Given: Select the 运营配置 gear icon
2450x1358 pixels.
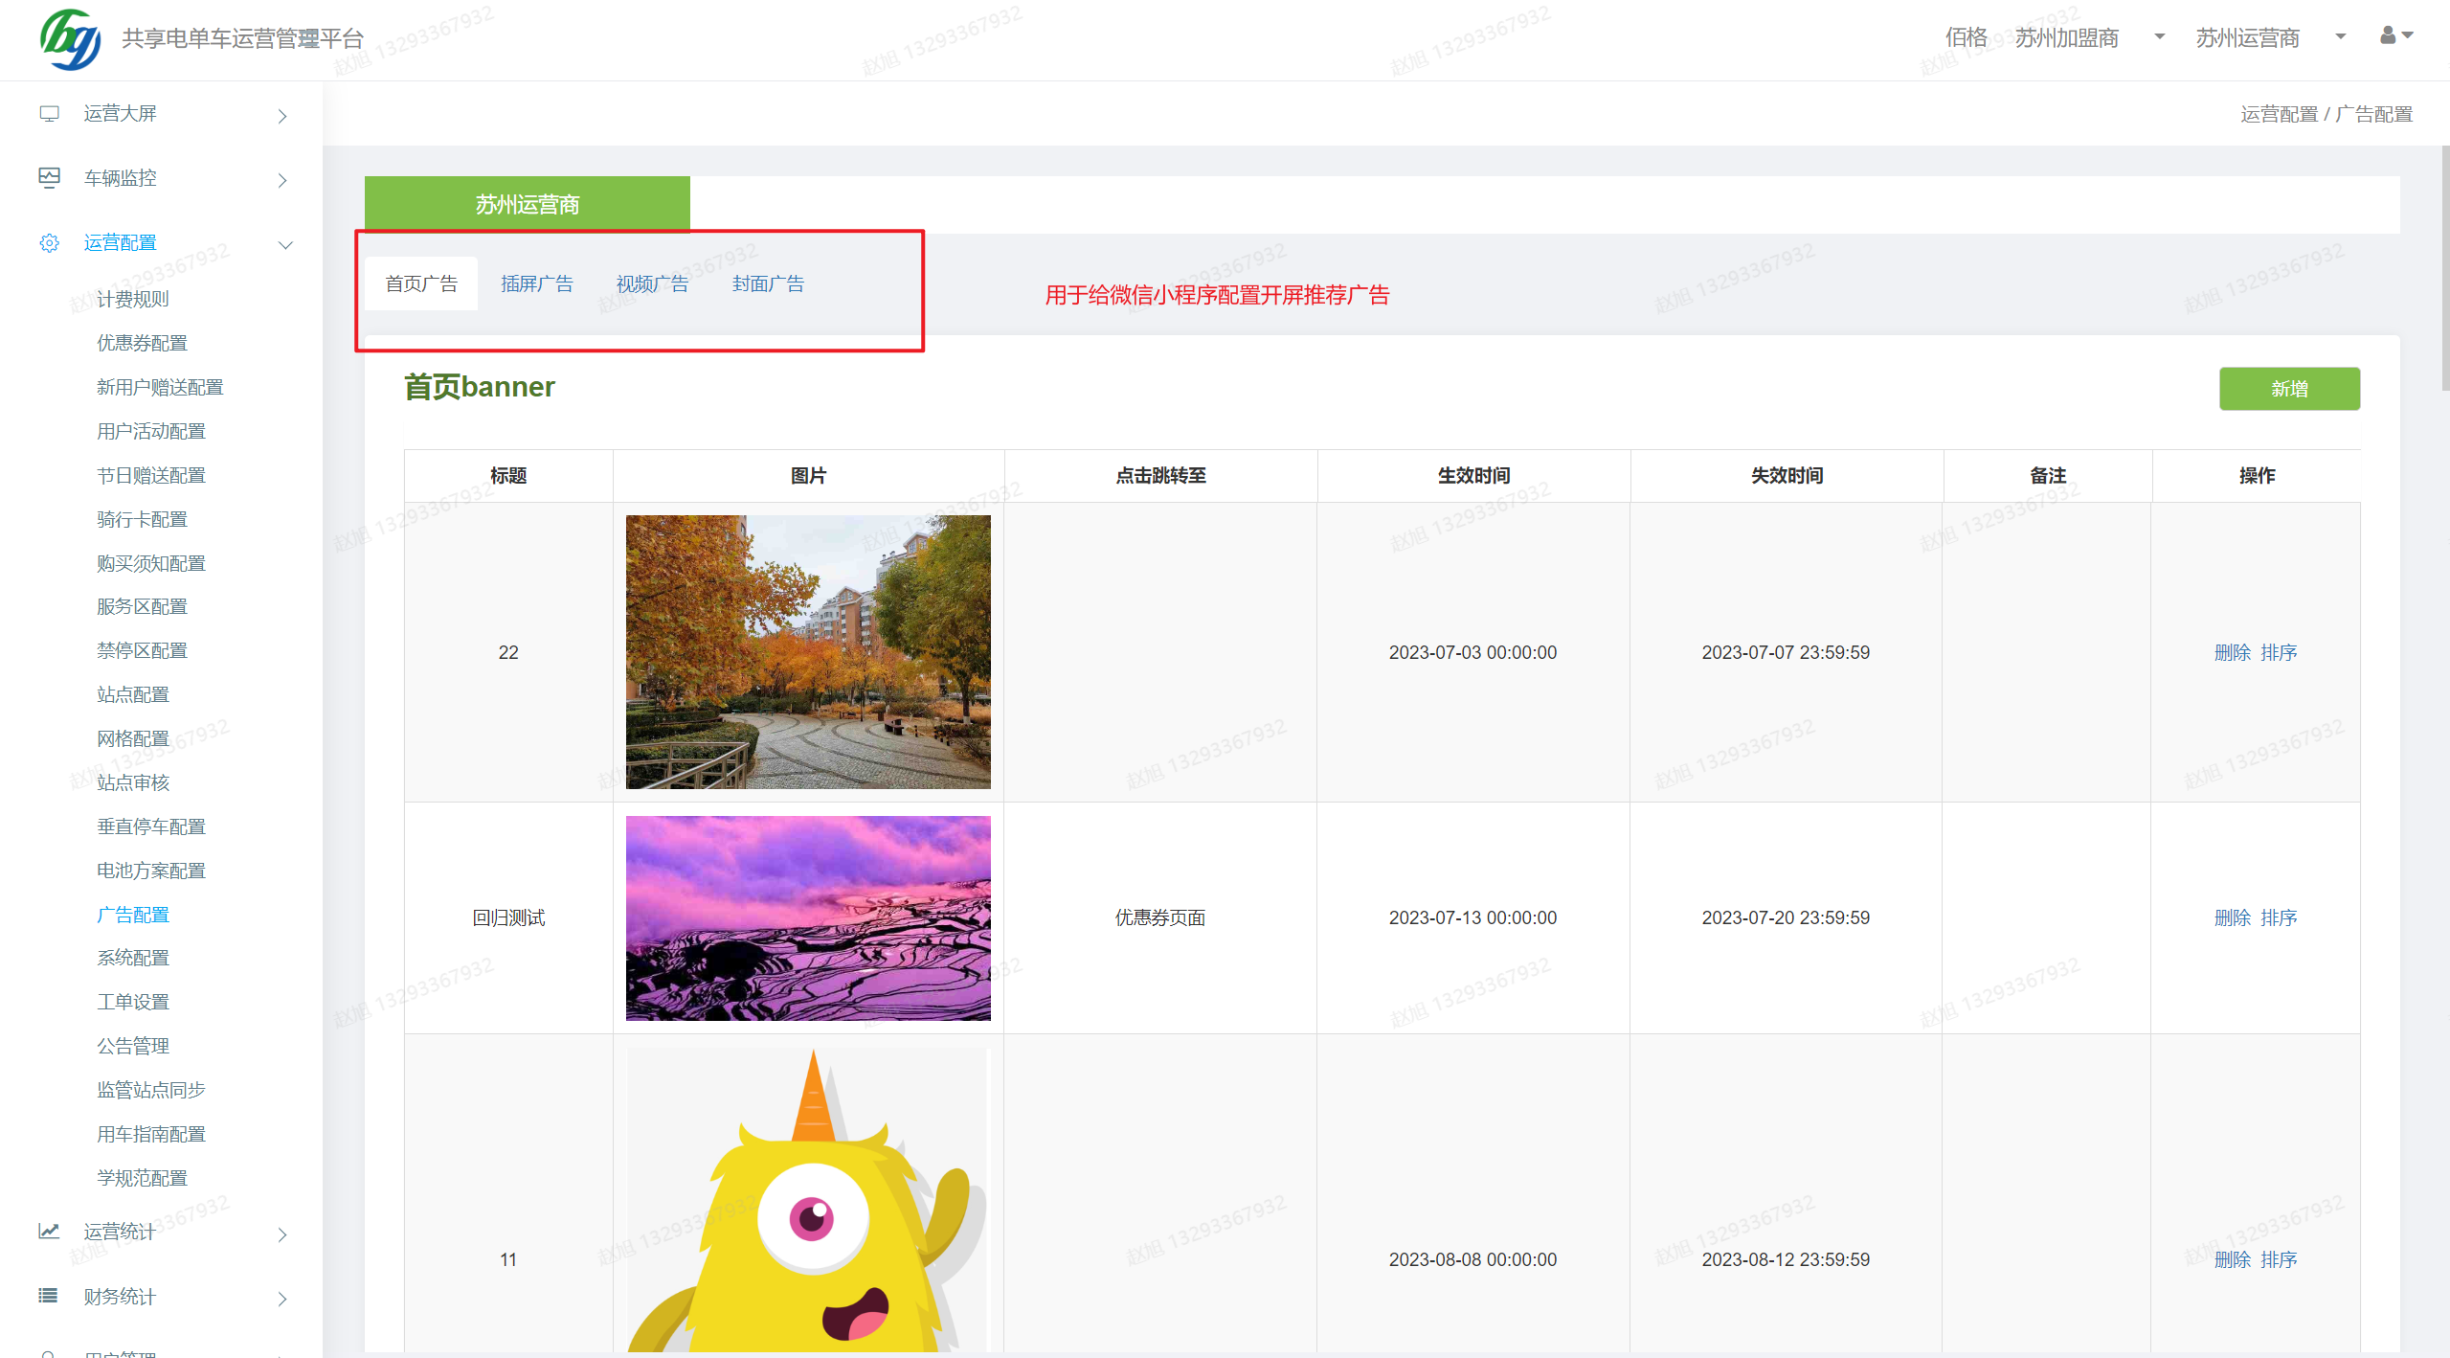Looking at the screenshot, I should pyautogui.click(x=49, y=242).
